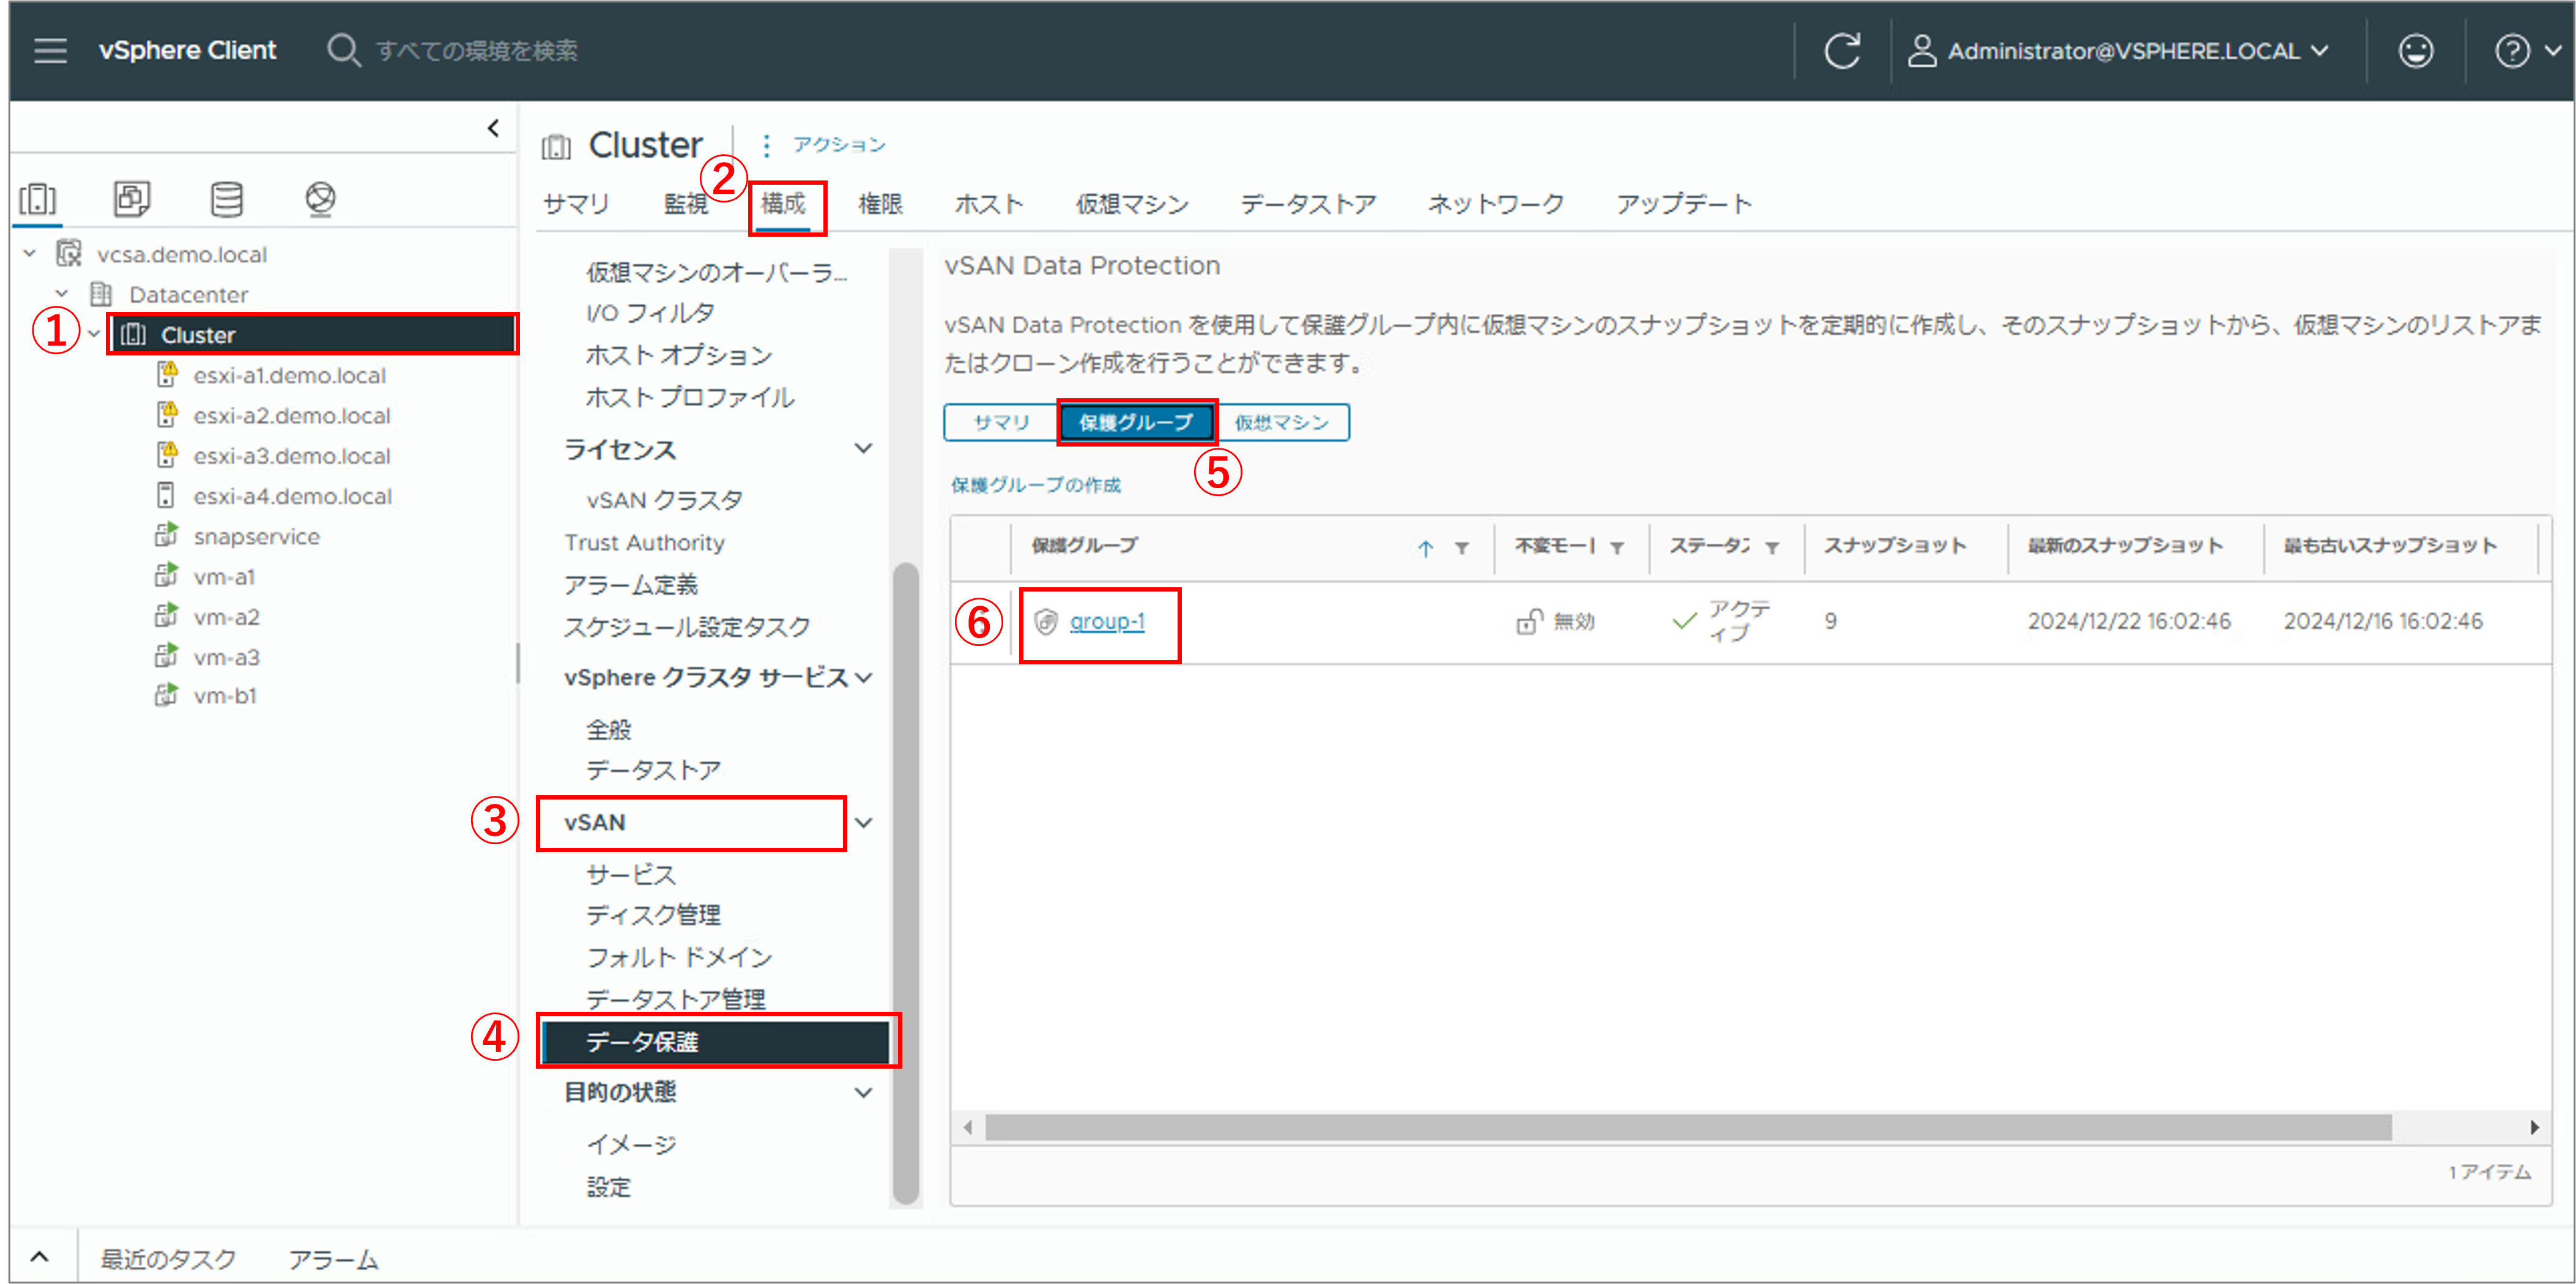This screenshot has height=1284, width=2576.
Task: Select the 仮想マシン data protection toggle button
Action: [1281, 422]
